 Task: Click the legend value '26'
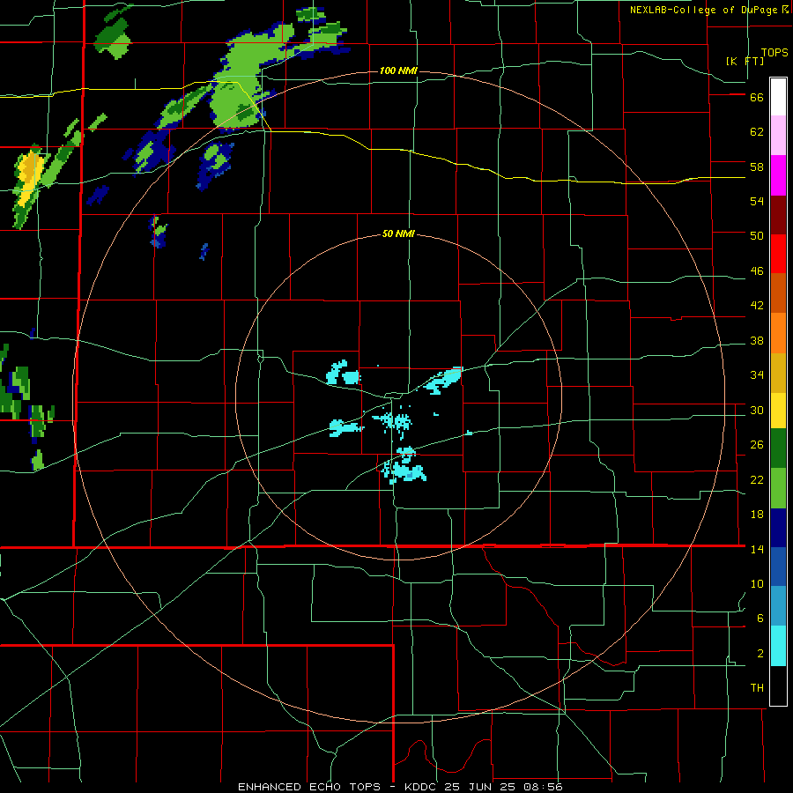click(757, 445)
